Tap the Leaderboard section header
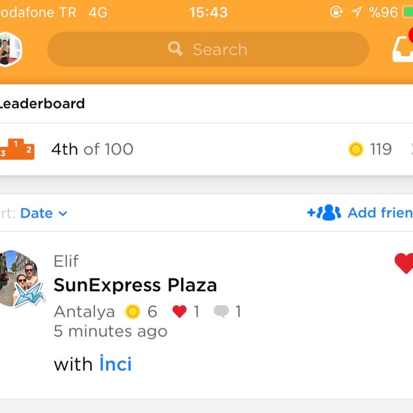413x413 pixels. 42,103
